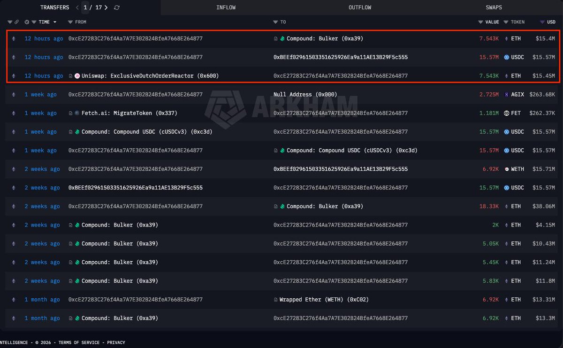Click USD amount $11.24M
The image size is (563, 348).
coord(544,262)
